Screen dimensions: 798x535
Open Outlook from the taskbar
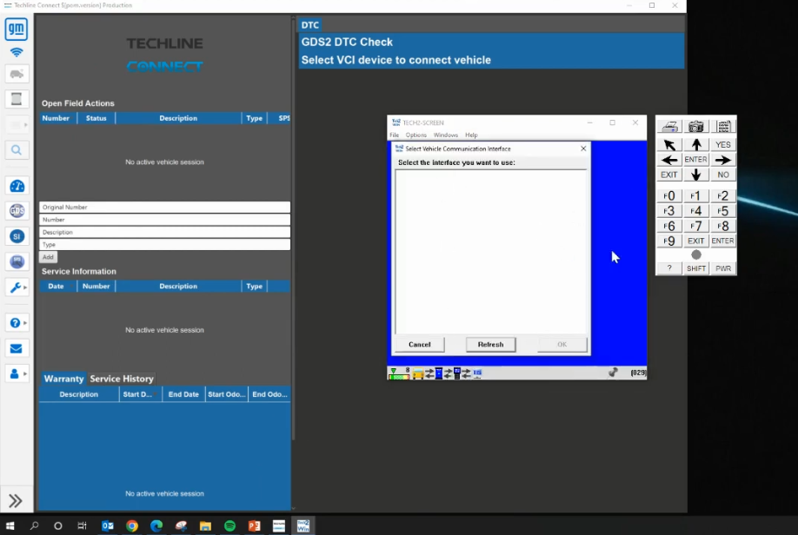pos(108,525)
